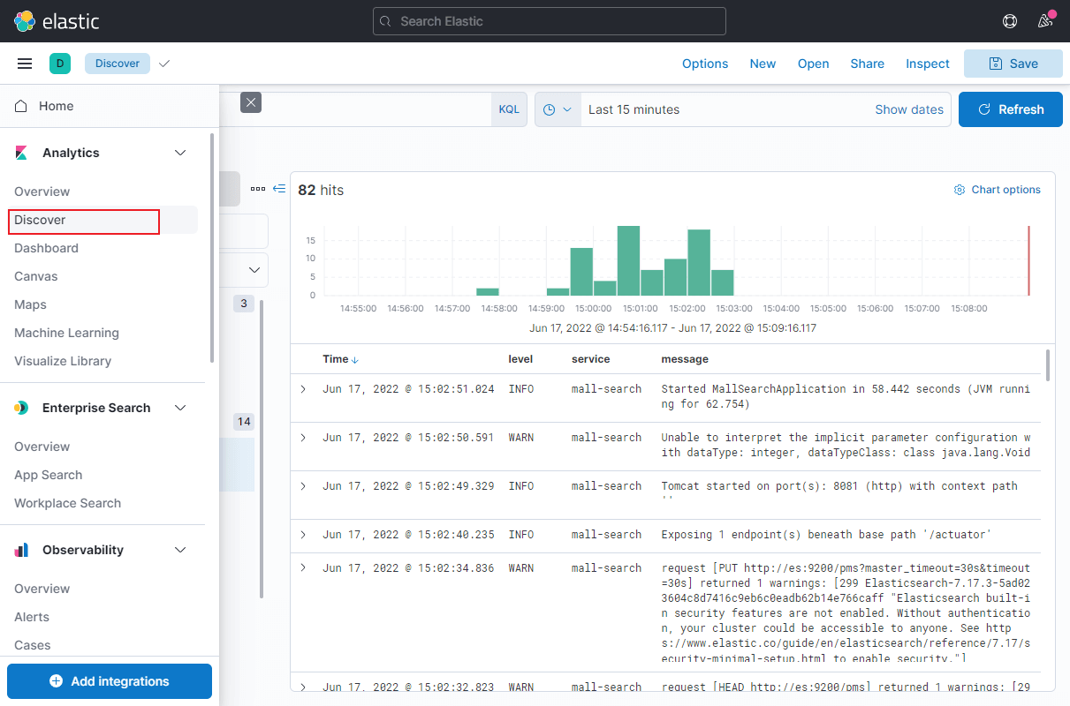Image resolution: width=1070 pixels, height=706 pixels.
Task: Click the Add integrations button
Action: (x=110, y=681)
